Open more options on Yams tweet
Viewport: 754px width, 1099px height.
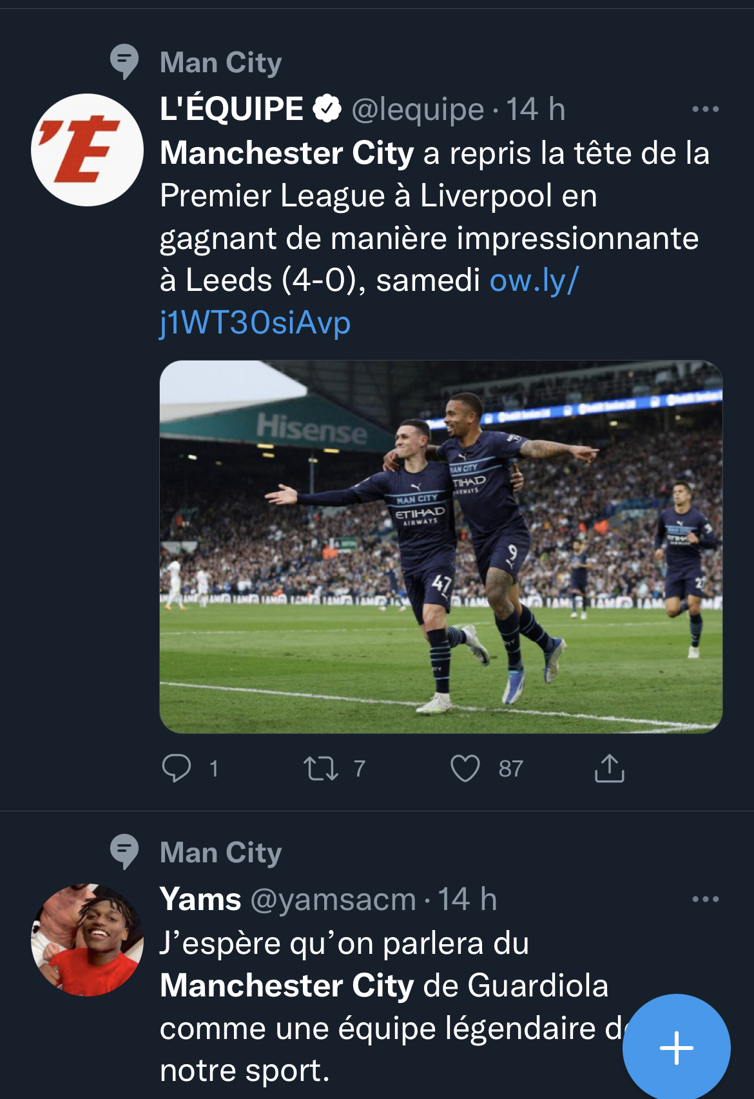pyautogui.click(x=705, y=899)
